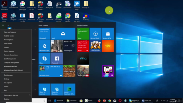Select Adobe Creative Cloud desktop icon
This screenshot has width=183, height=103.
[5, 17]
